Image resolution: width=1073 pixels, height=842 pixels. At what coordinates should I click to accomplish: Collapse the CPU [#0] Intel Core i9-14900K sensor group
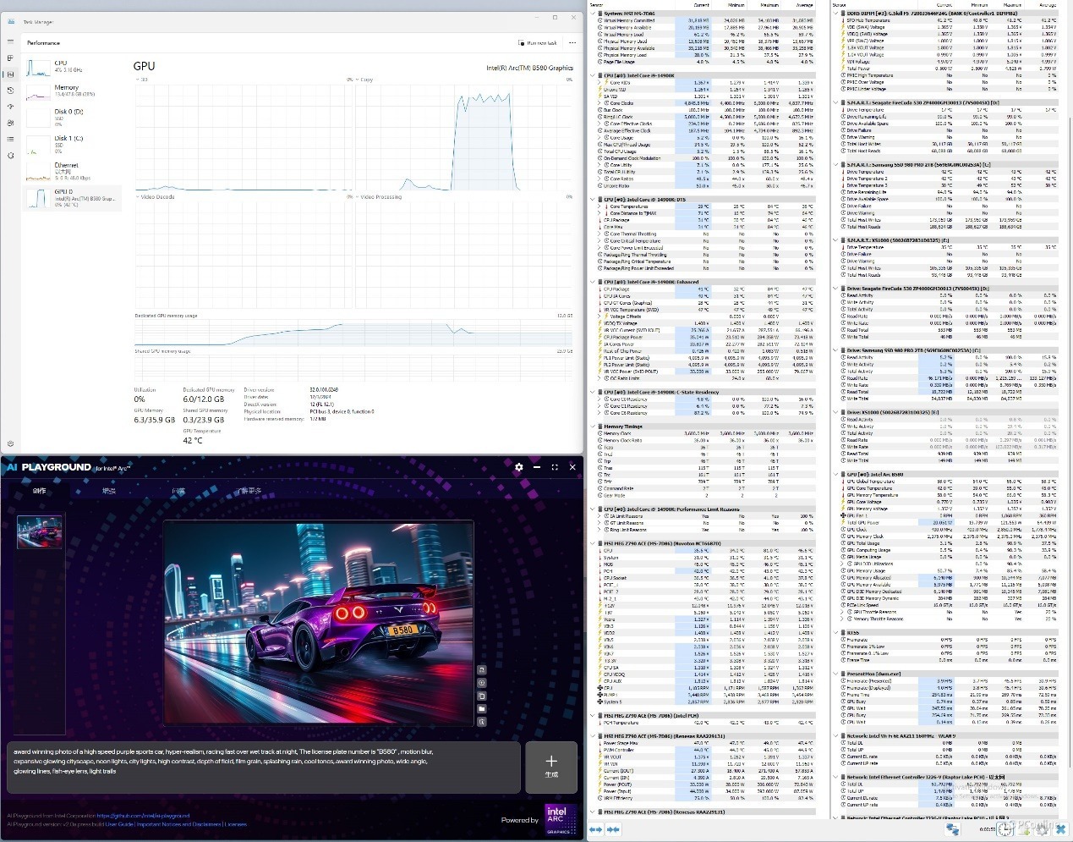[x=593, y=75]
